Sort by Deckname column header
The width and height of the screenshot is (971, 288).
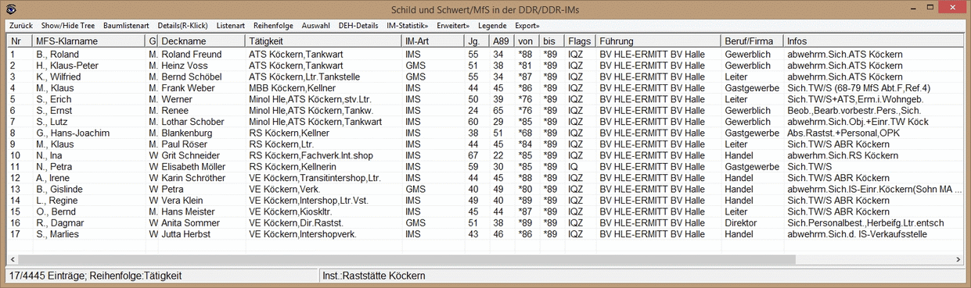coord(201,41)
